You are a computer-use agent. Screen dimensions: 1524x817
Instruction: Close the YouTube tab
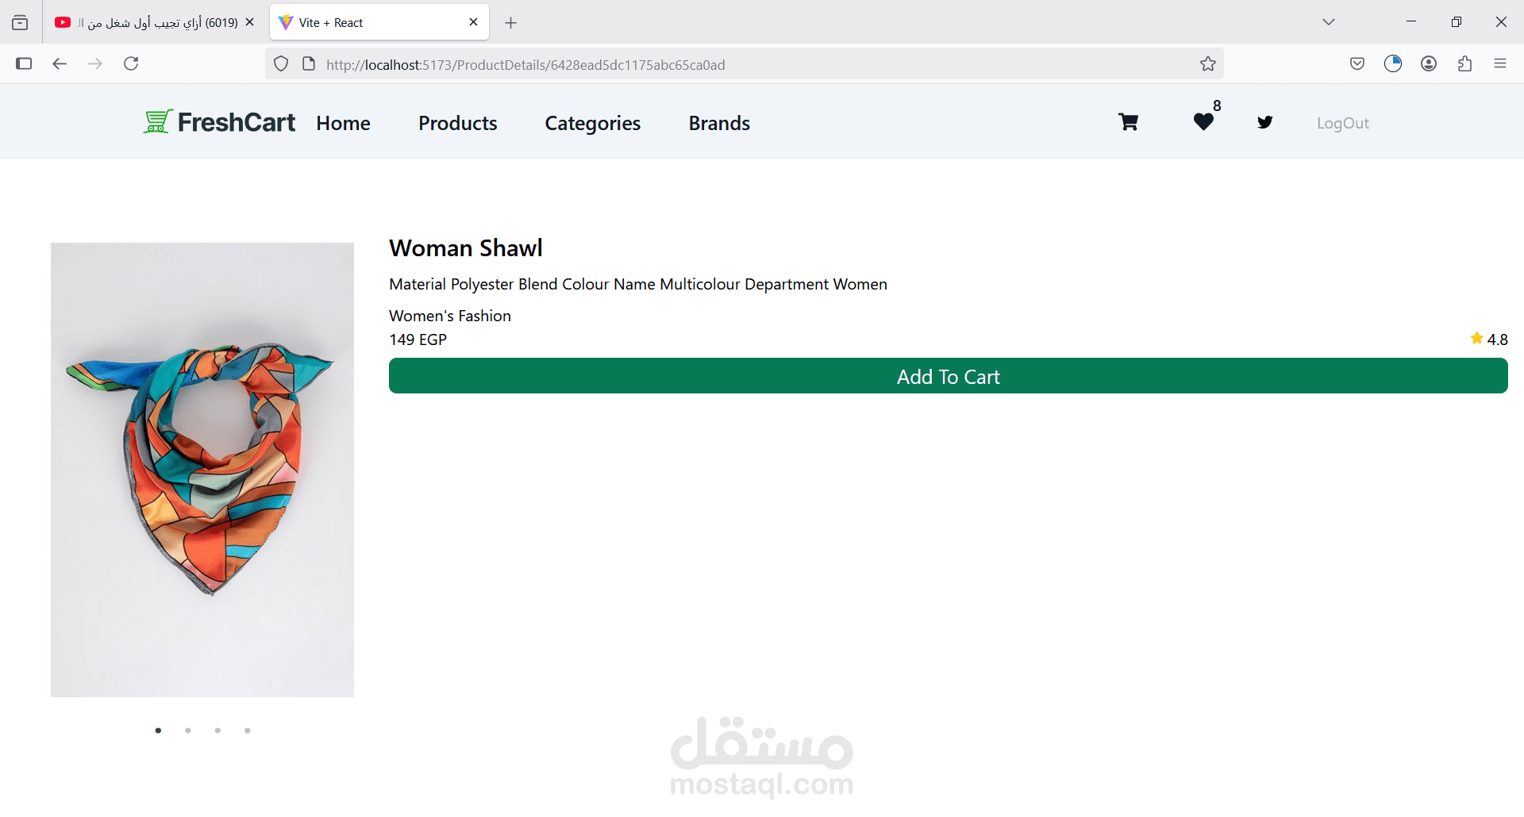click(x=249, y=22)
